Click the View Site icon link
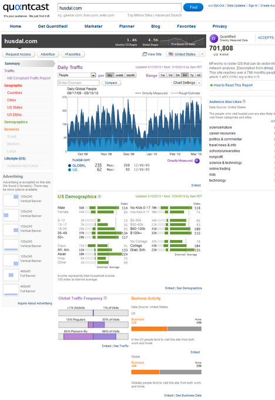 [x=152, y=54]
